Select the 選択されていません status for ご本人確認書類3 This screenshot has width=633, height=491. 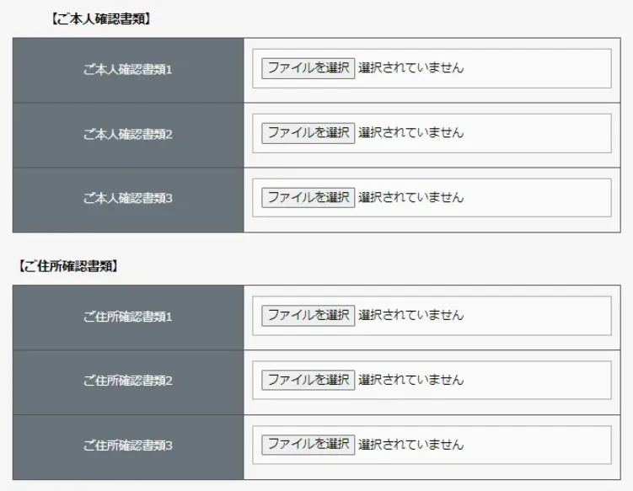[410, 198]
